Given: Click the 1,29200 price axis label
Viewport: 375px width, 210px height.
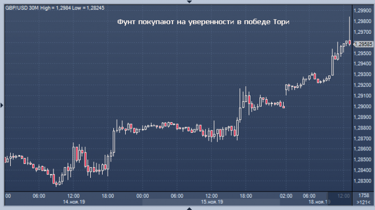Looking at the screenshot, I should [x=363, y=85].
